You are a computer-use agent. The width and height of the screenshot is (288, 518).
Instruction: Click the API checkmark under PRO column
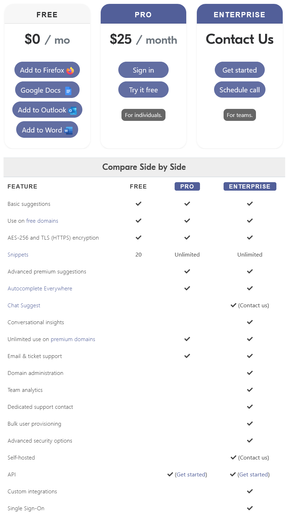[x=170, y=474]
